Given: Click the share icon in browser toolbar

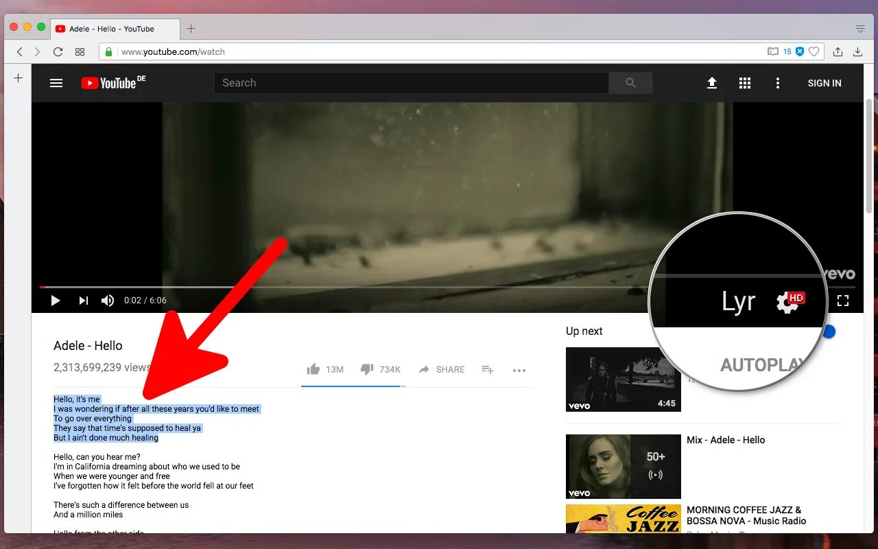Looking at the screenshot, I should 838,51.
